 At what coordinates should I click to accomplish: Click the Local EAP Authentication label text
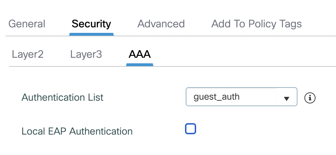click(x=77, y=131)
